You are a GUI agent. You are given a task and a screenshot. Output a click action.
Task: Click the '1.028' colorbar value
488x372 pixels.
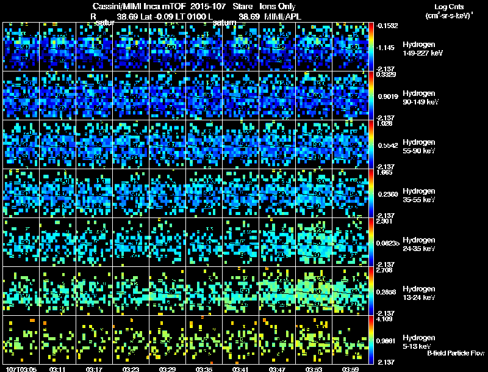tap(384, 123)
